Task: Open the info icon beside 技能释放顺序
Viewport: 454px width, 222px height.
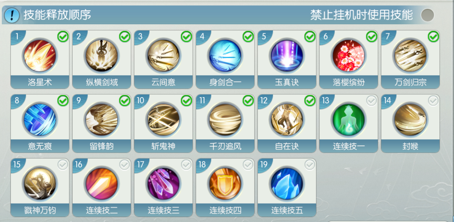Action: coord(12,15)
